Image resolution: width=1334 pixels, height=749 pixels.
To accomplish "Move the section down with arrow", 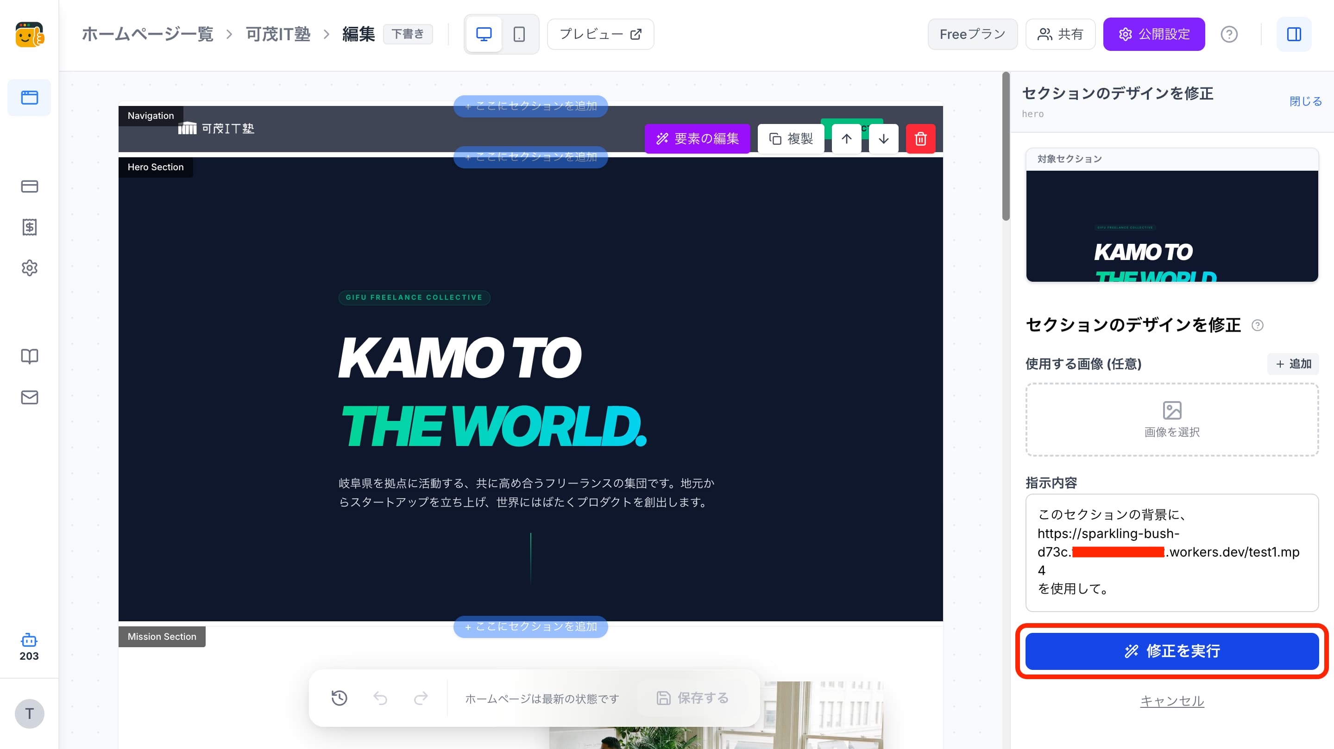I will tap(883, 139).
